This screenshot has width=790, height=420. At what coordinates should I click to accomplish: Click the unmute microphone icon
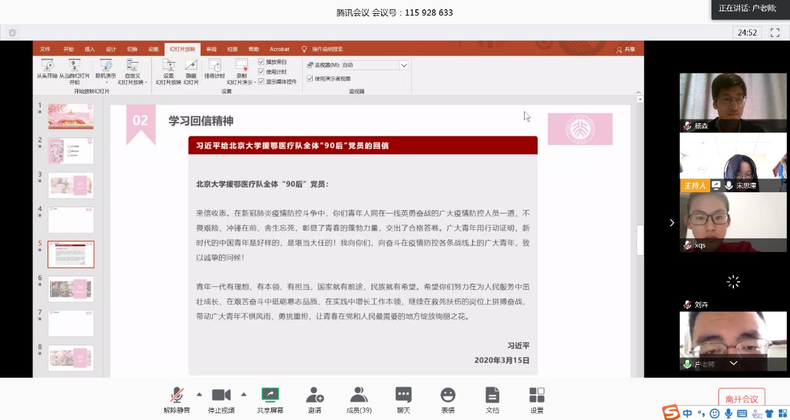(177, 396)
